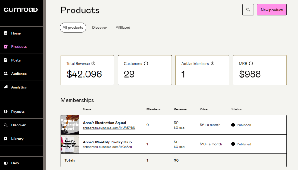View the MRR info tooltip
This screenshot has height=170, width=298.
coord(251,63)
